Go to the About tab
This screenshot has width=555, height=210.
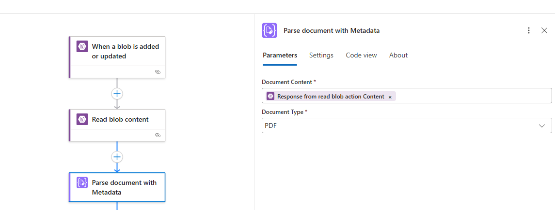tap(398, 56)
